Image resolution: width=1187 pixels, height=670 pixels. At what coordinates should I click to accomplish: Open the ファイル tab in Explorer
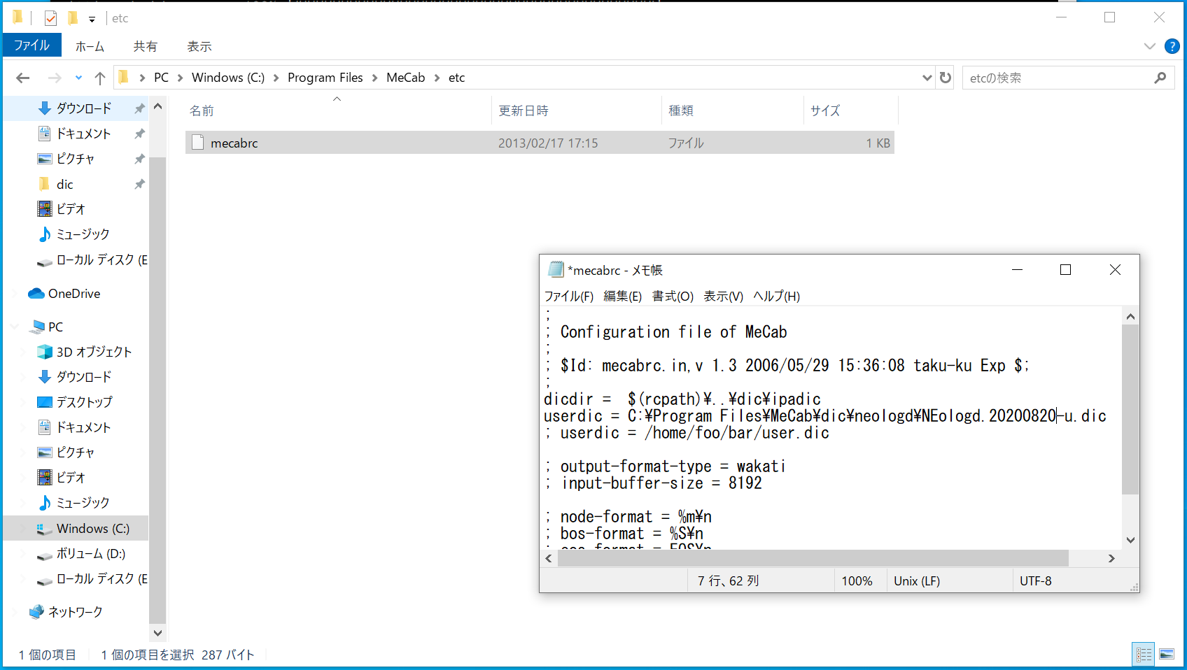(31, 45)
